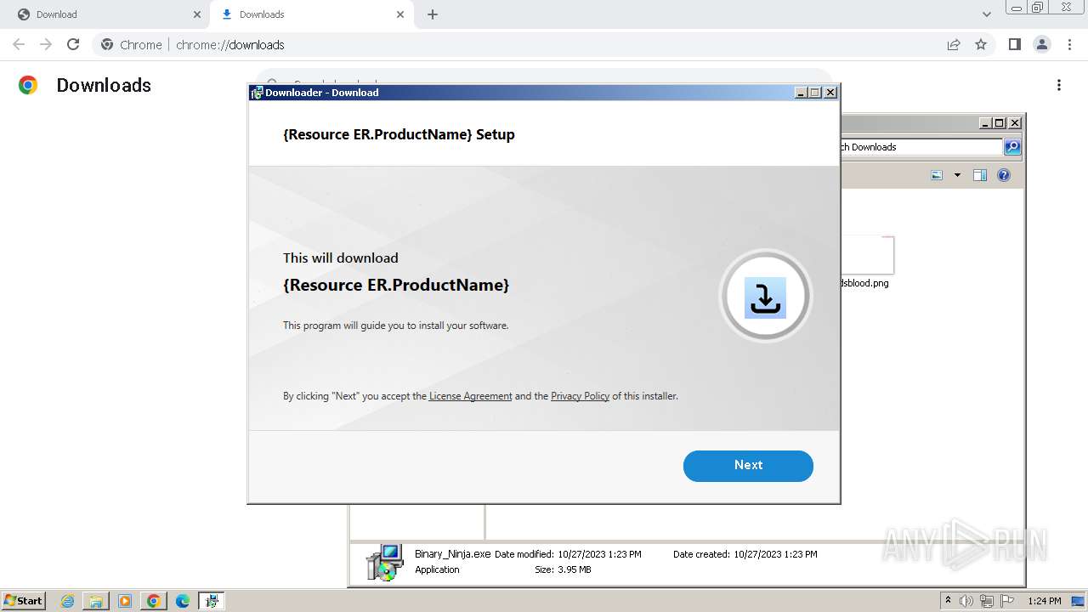Click Show desktop button at taskbar edge
The image size is (1088, 612).
coord(1079,601)
